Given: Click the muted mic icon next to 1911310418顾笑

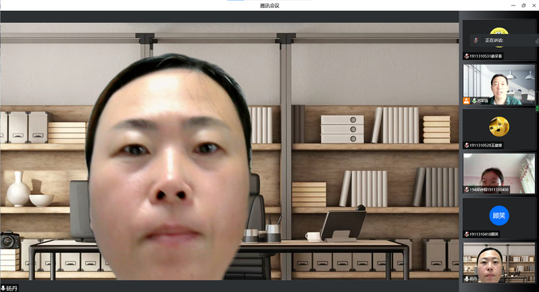Looking at the screenshot, I should [466, 234].
